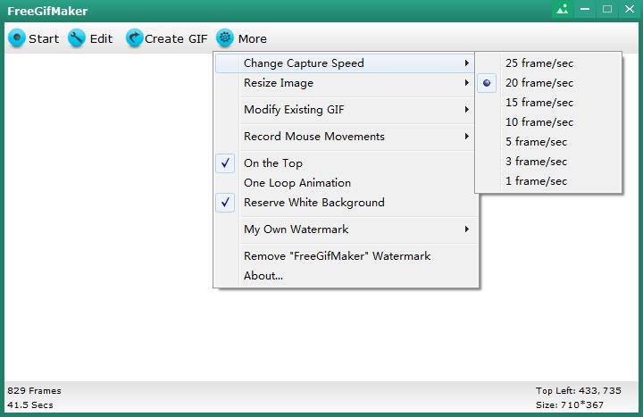Click the profile icon in title bar

click(x=563, y=9)
